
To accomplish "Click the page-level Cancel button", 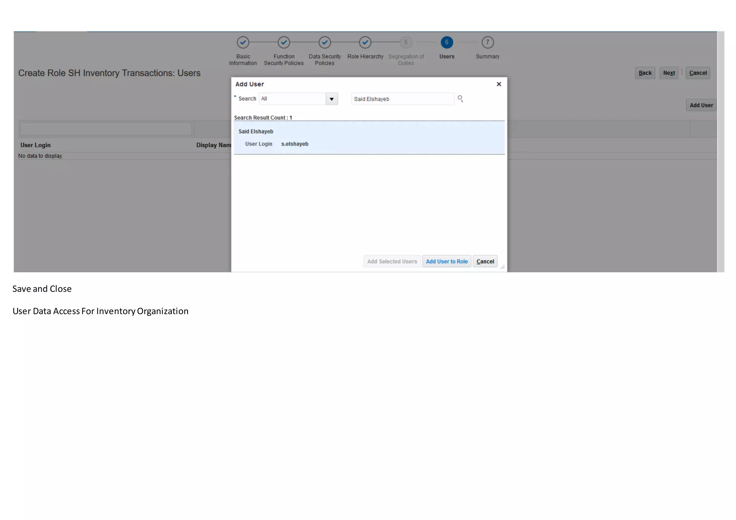I will pyautogui.click(x=698, y=73).
